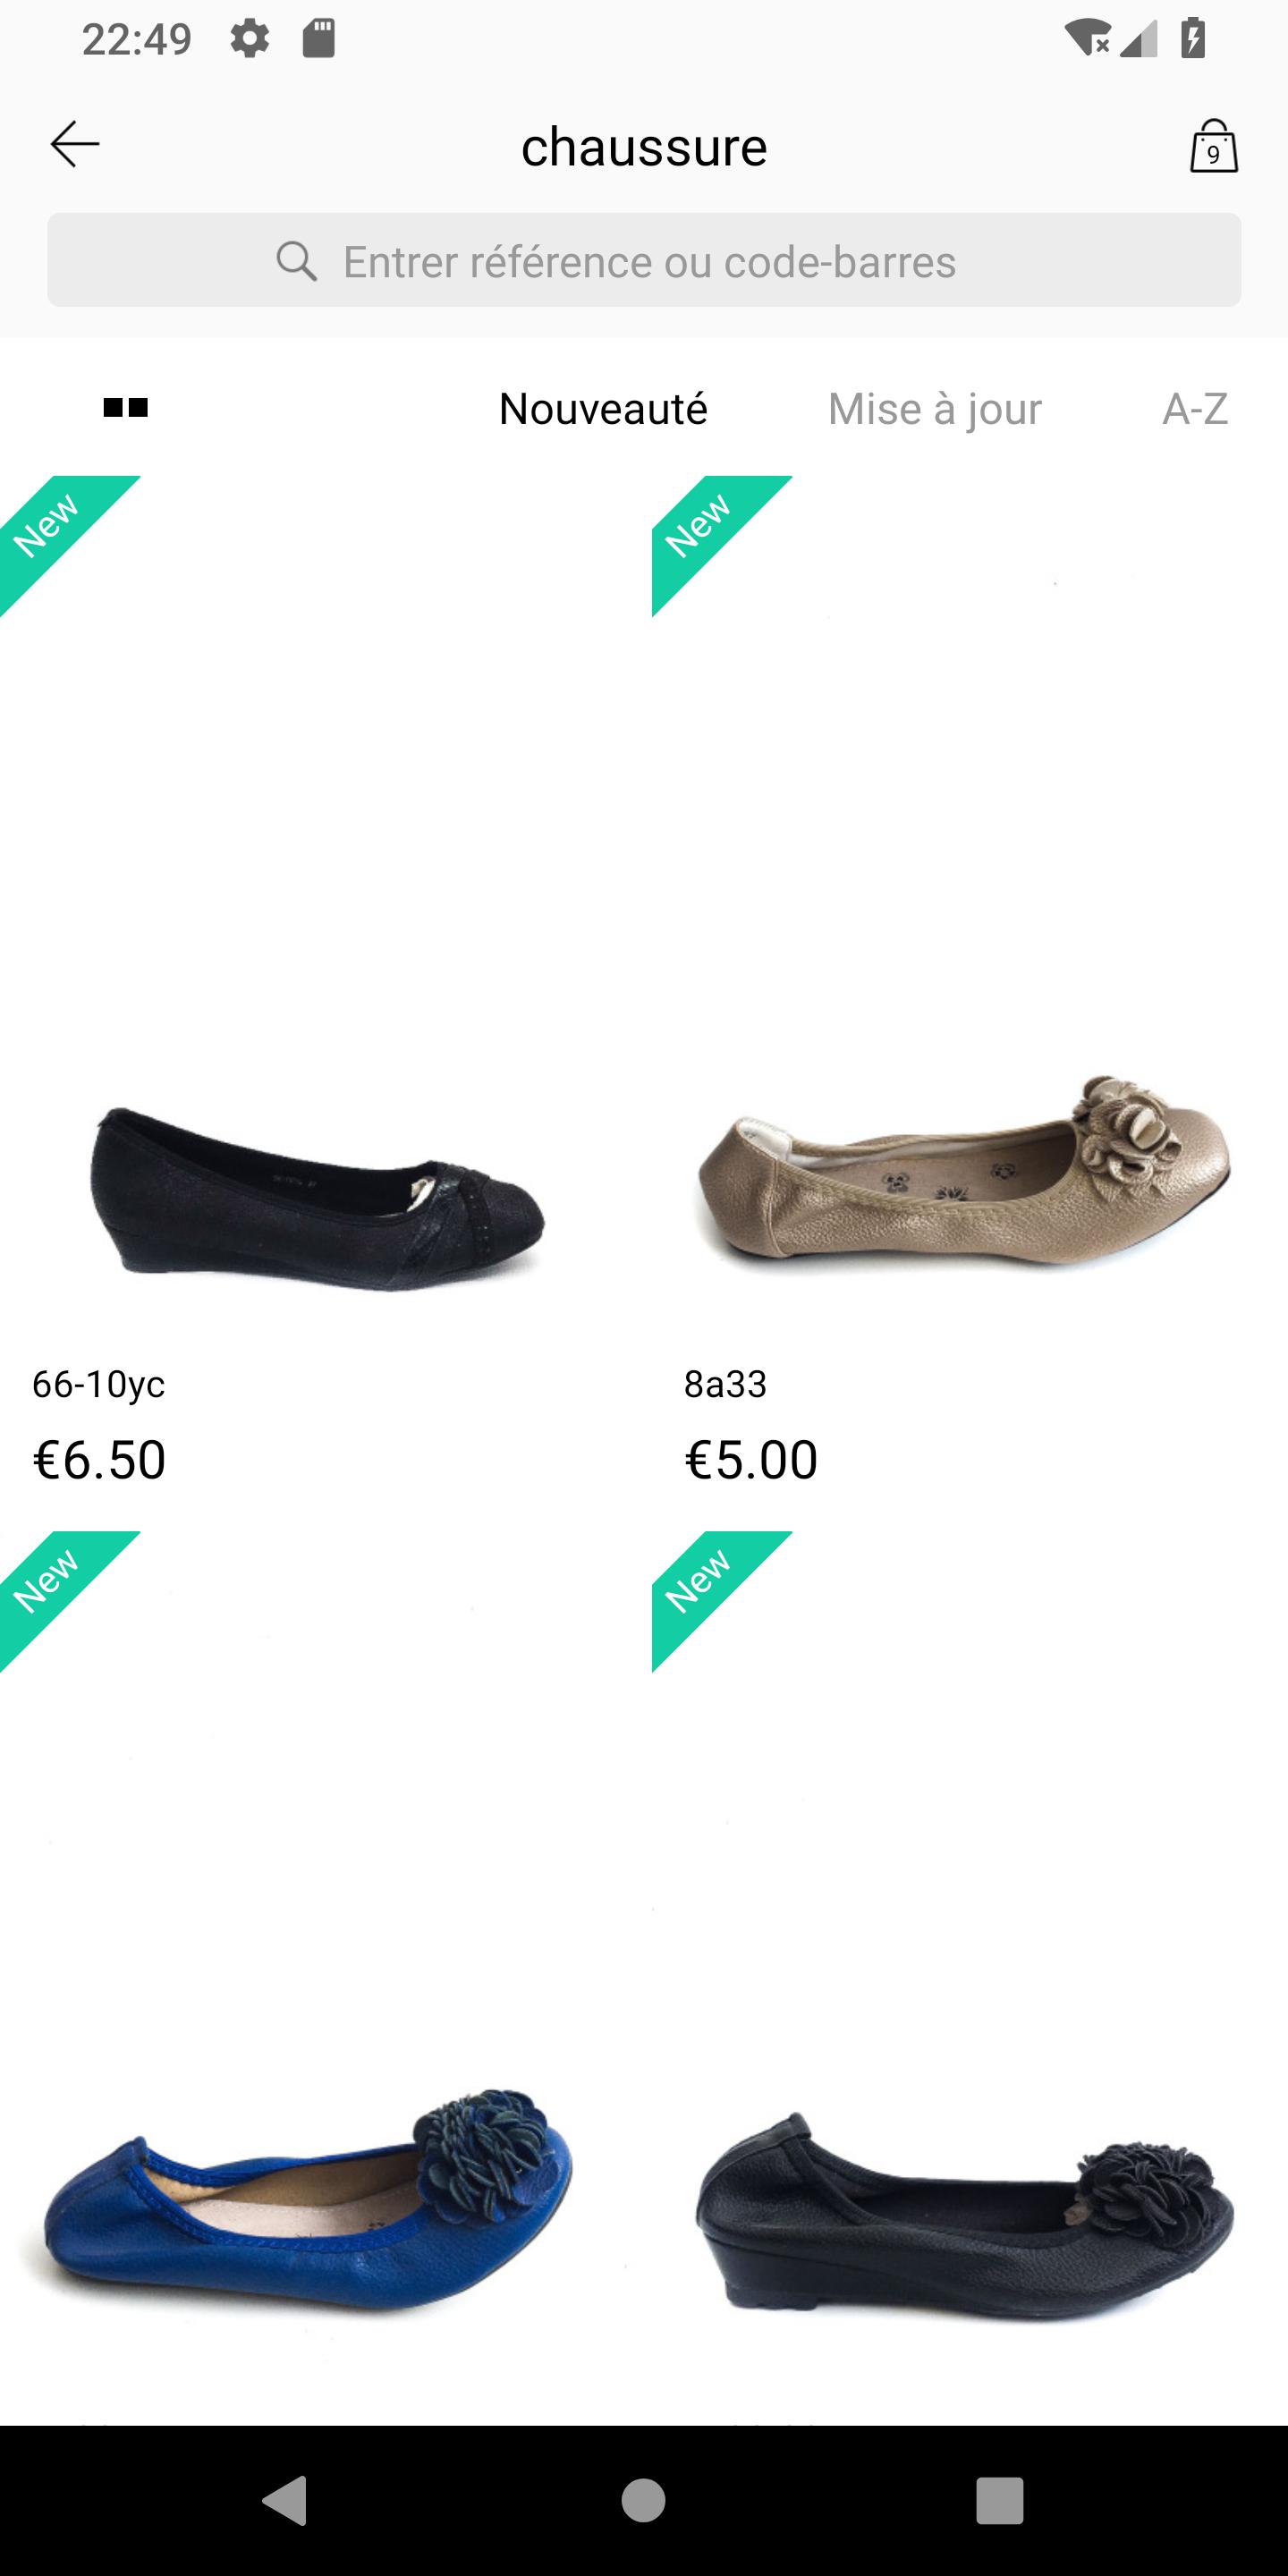This screenshot has height=2576, width=1288.
Task: Sort products by A-Z tab
Action: [x=1195, y=409]
